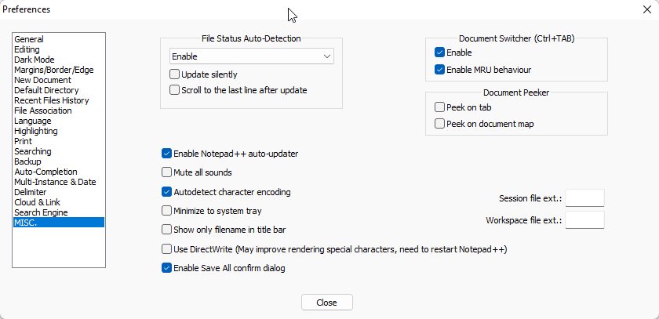Click the Close button

[x=326, y=303]
